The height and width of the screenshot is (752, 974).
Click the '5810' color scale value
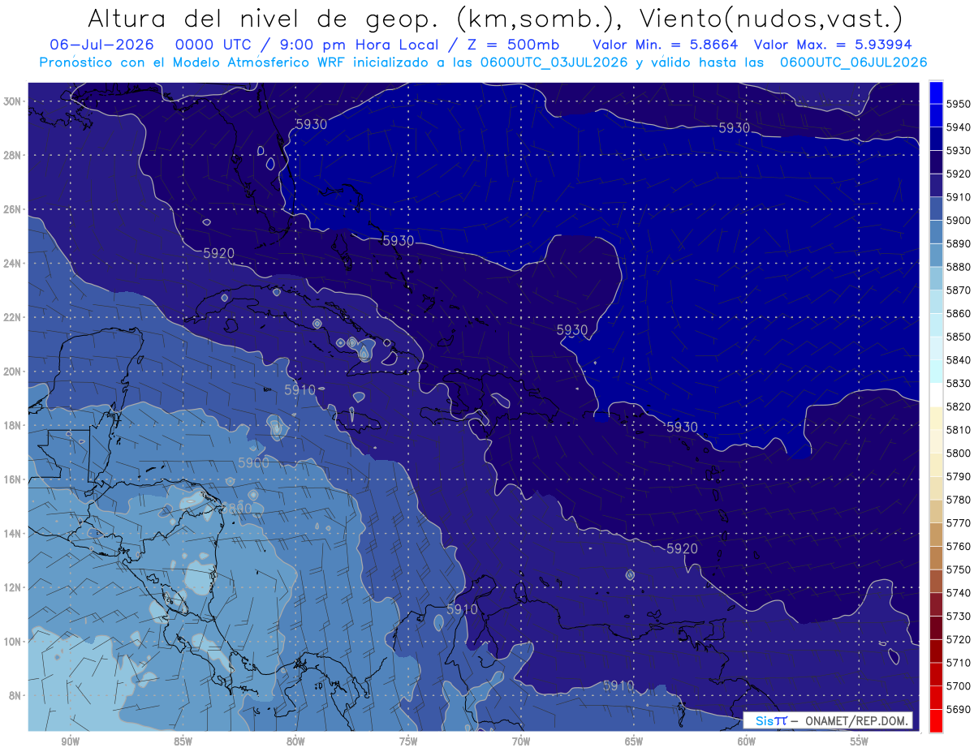tap(959, 430)
